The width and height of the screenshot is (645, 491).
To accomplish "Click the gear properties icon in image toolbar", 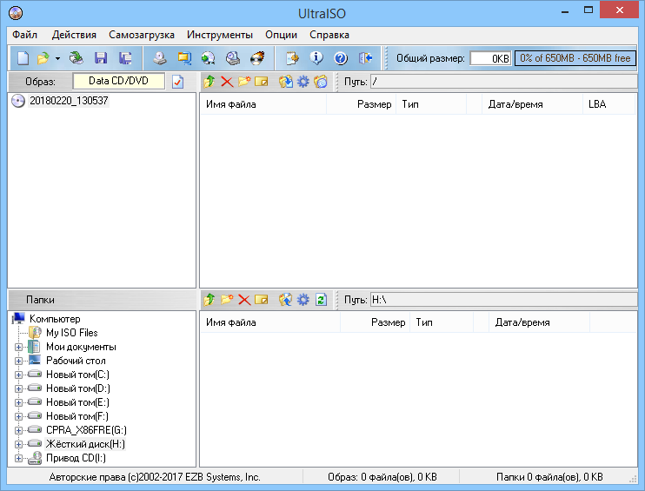I will [303, 82].
